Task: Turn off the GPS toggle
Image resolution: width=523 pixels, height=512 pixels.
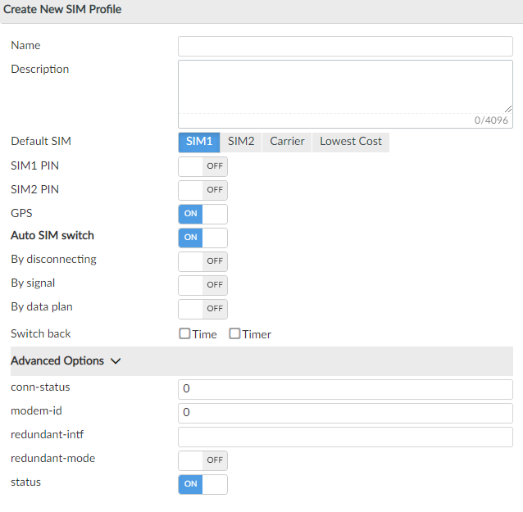Action: coord(202,214)
